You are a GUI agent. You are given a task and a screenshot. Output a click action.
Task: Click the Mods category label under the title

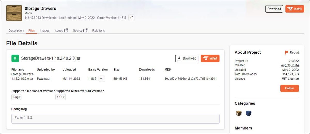coord(28,13)
